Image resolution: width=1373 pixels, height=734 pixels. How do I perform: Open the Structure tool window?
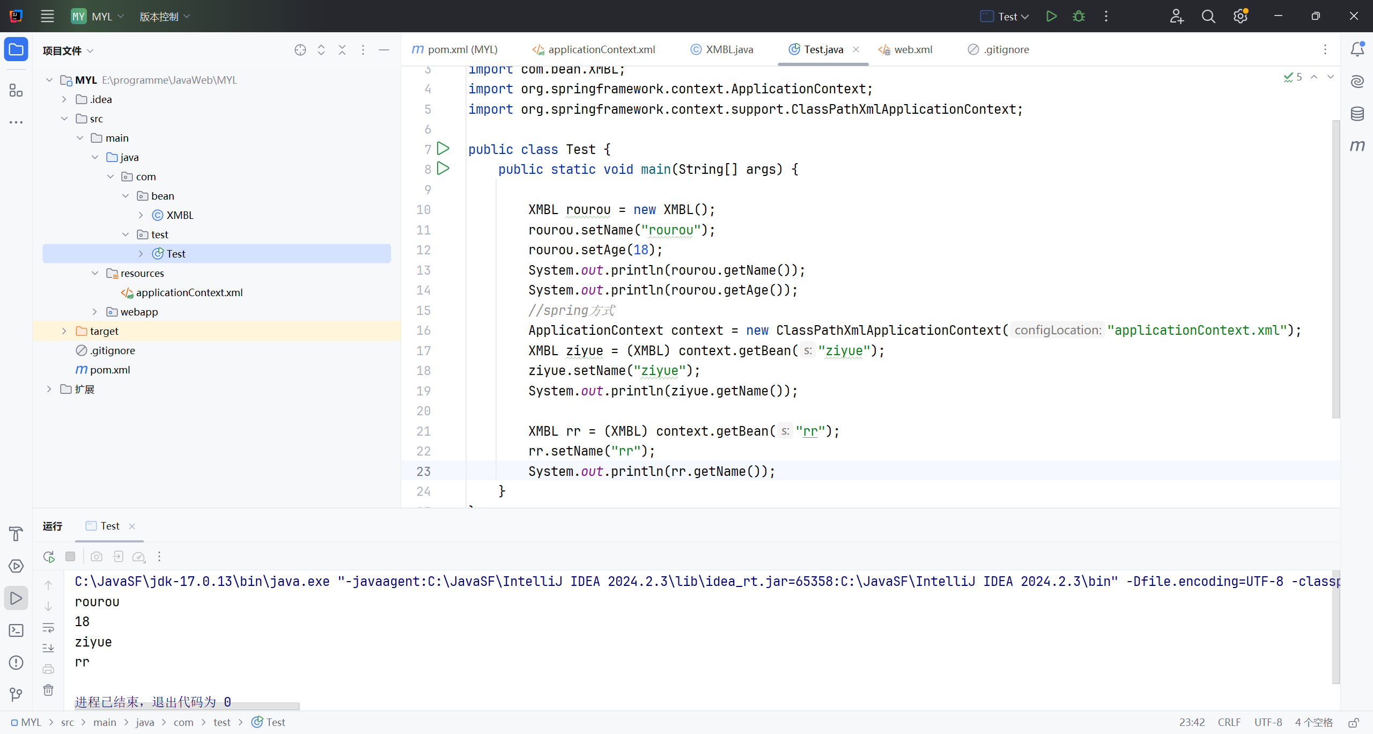click(x=16, y=91)
